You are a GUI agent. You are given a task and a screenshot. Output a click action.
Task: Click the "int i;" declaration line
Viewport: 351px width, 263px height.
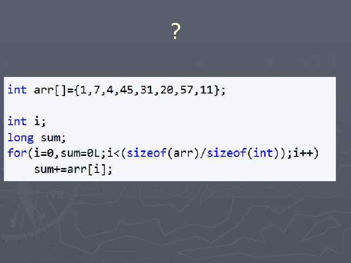point(27,121)
